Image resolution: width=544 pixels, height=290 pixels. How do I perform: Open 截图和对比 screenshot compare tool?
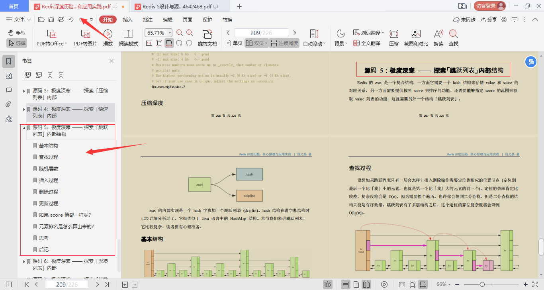416,38
